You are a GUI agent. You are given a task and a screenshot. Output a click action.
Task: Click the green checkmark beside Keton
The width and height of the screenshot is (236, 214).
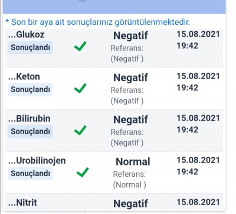[80, 88]
